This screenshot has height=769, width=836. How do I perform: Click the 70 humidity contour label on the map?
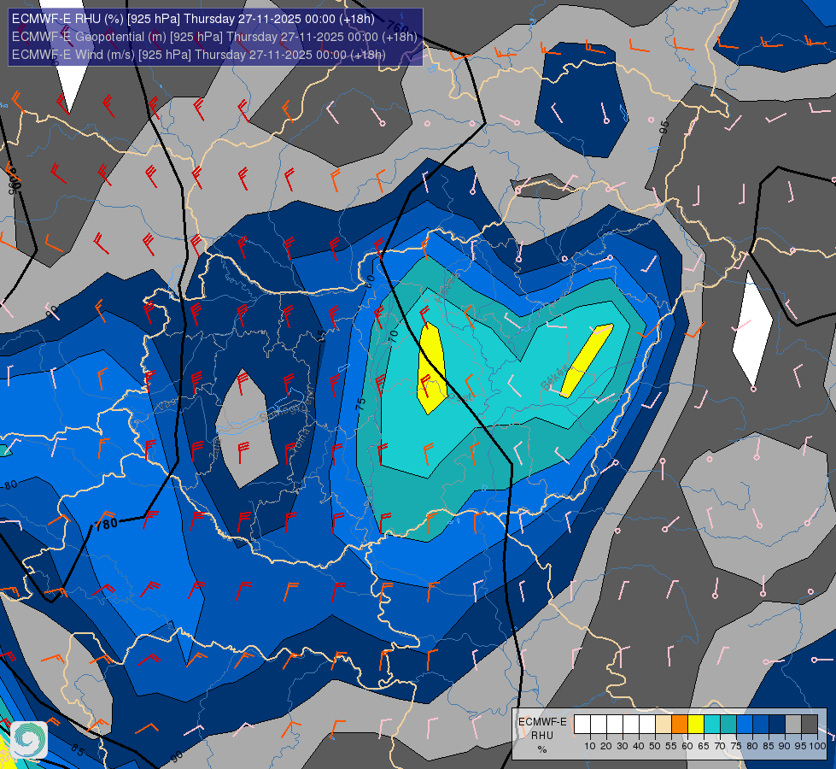coord(394,335)
